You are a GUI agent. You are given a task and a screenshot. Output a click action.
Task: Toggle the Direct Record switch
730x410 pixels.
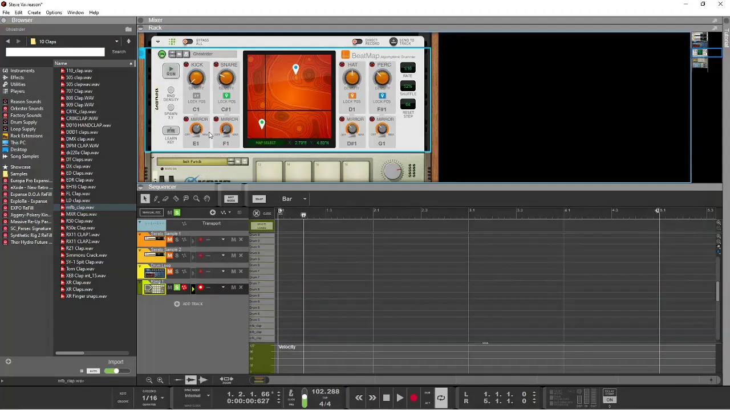(x=357, y=42)
